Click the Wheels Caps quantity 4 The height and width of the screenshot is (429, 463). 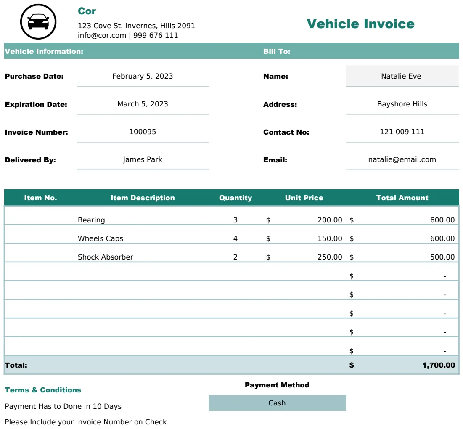(235, 238)
